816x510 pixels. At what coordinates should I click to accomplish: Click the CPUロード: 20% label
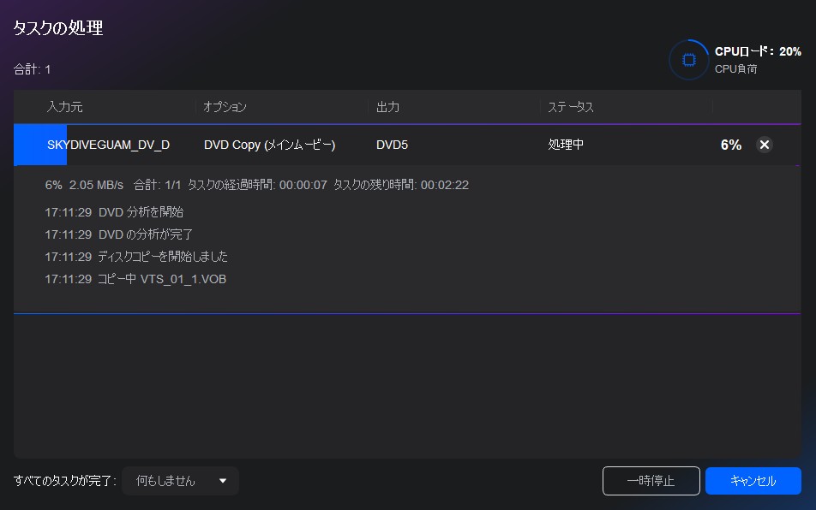tap(758, 51)
